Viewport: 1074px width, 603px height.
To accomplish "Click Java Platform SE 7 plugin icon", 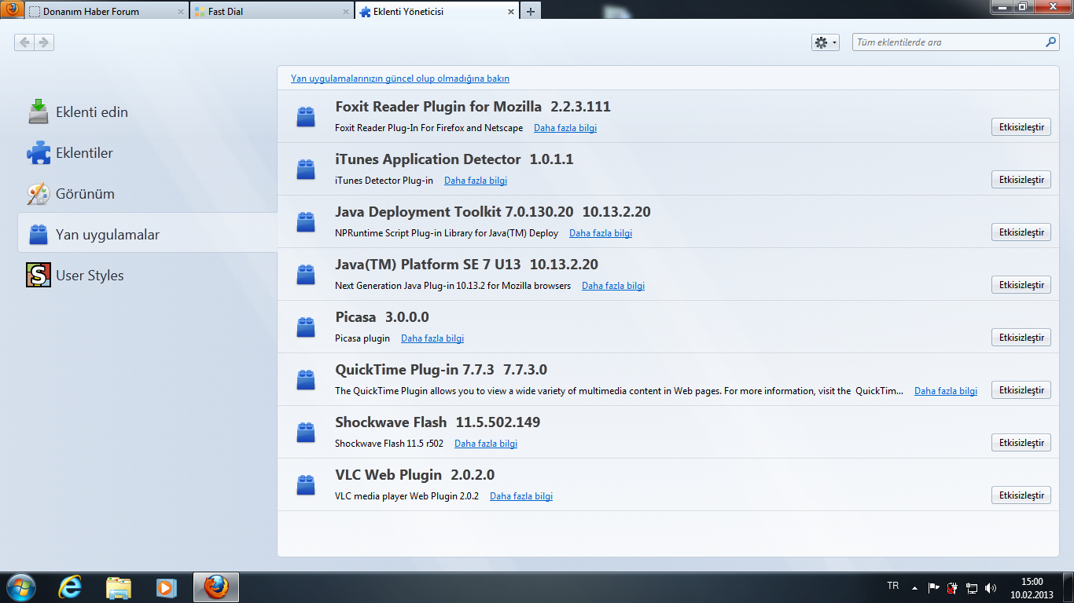I will (306, 274).
